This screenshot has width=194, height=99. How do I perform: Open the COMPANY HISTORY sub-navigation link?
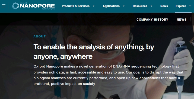[152, 20]
